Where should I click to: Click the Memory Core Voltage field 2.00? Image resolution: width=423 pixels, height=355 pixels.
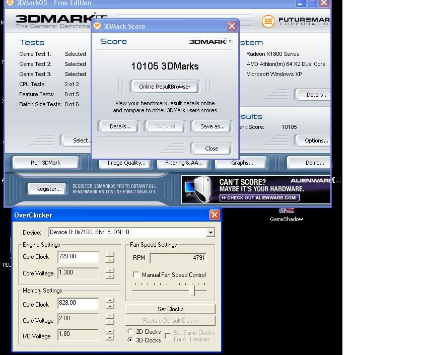tap(78, 319)
